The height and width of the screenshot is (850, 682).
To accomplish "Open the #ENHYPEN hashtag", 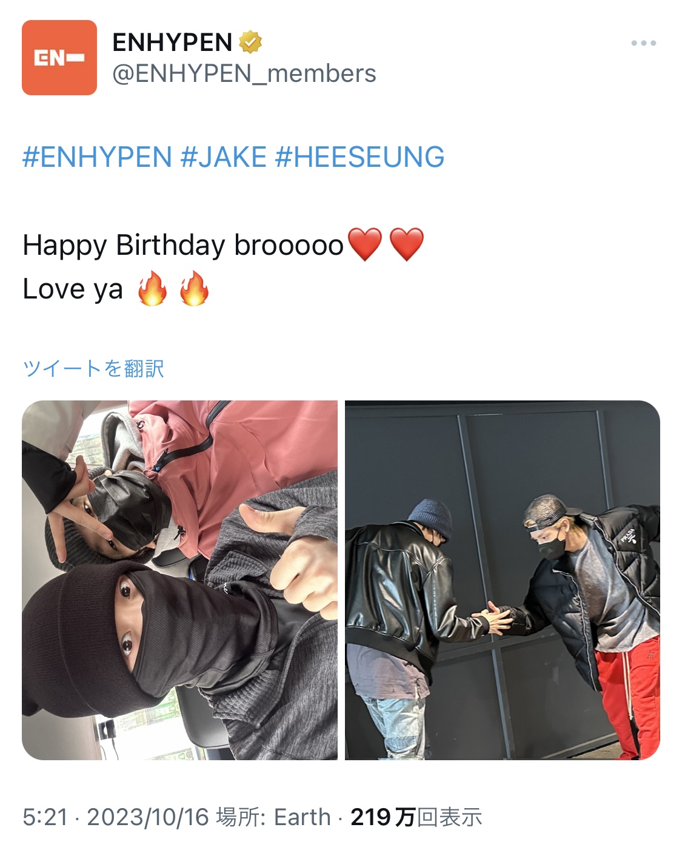I will click(x=97, y=157).
